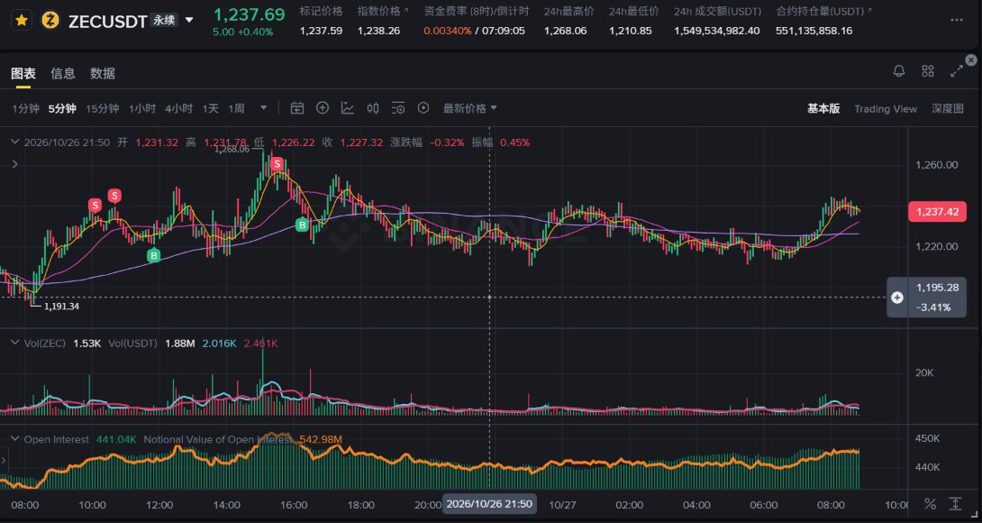Click the hexagon settings icon in toolbar
Screen dimensions: 982x523
pyautogui.click(x=423, y=108)
